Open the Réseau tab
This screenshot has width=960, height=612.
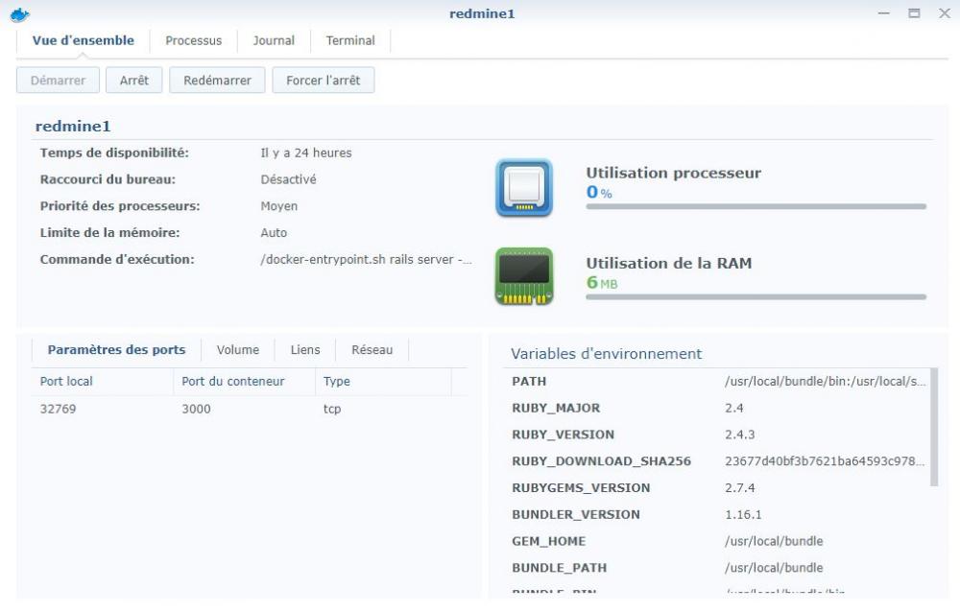pyautogui.click(x=372, y=350)
